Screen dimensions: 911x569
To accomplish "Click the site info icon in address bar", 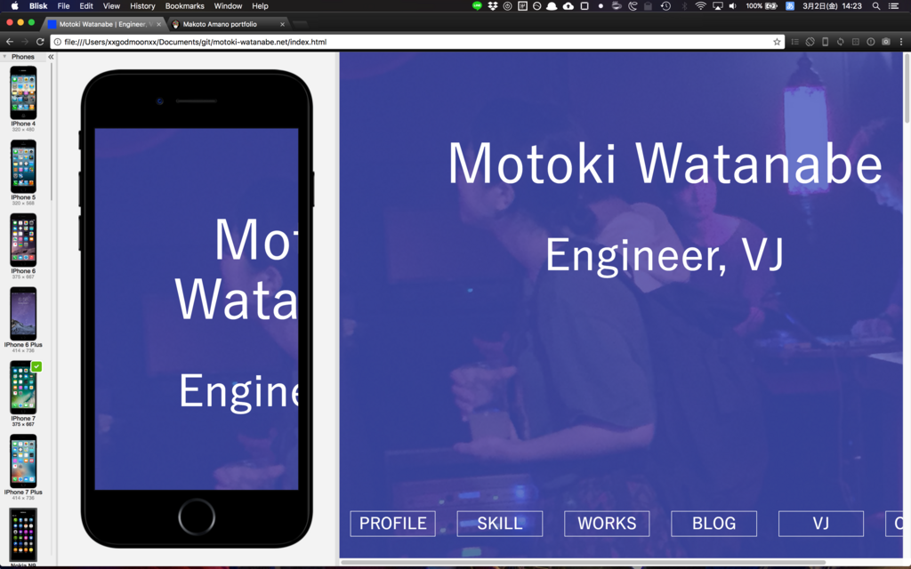I will (x=58, y=42).
